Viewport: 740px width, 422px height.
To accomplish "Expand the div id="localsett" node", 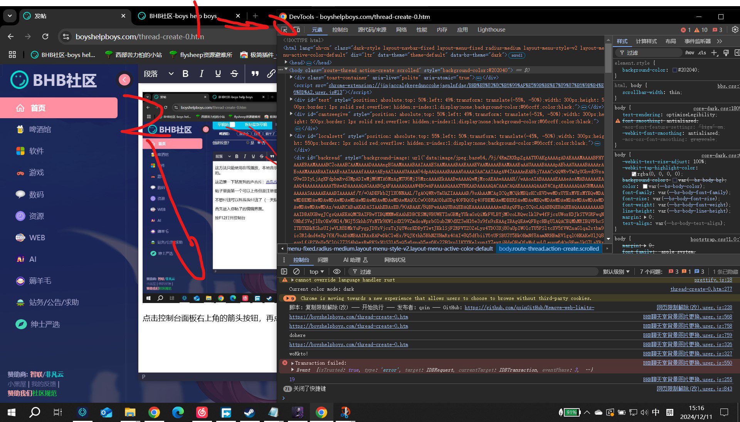I will 291,136.
